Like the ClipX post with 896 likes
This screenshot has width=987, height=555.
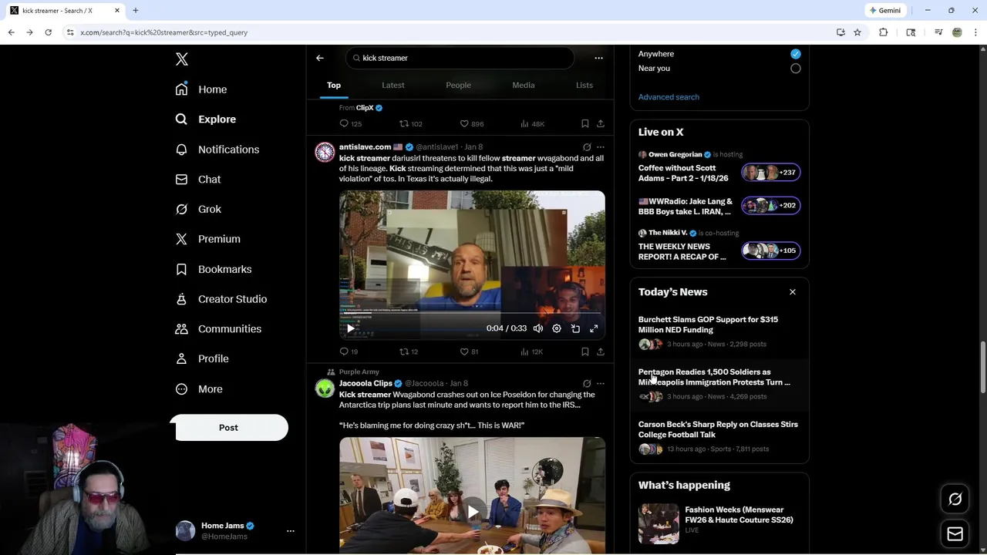click(x=472, y=123)
